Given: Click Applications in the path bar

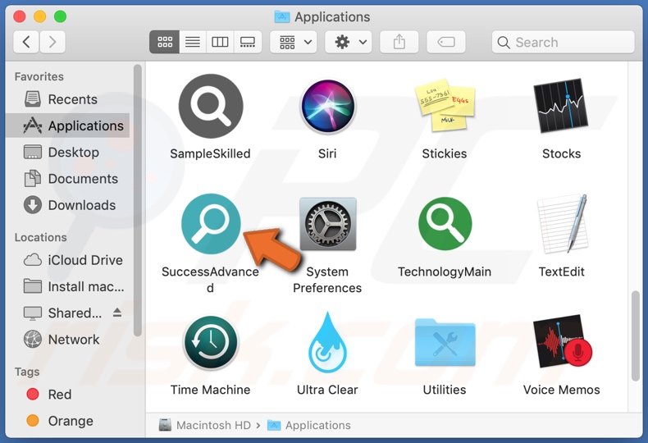Looking at the screenshot, I should pos(309,425).
